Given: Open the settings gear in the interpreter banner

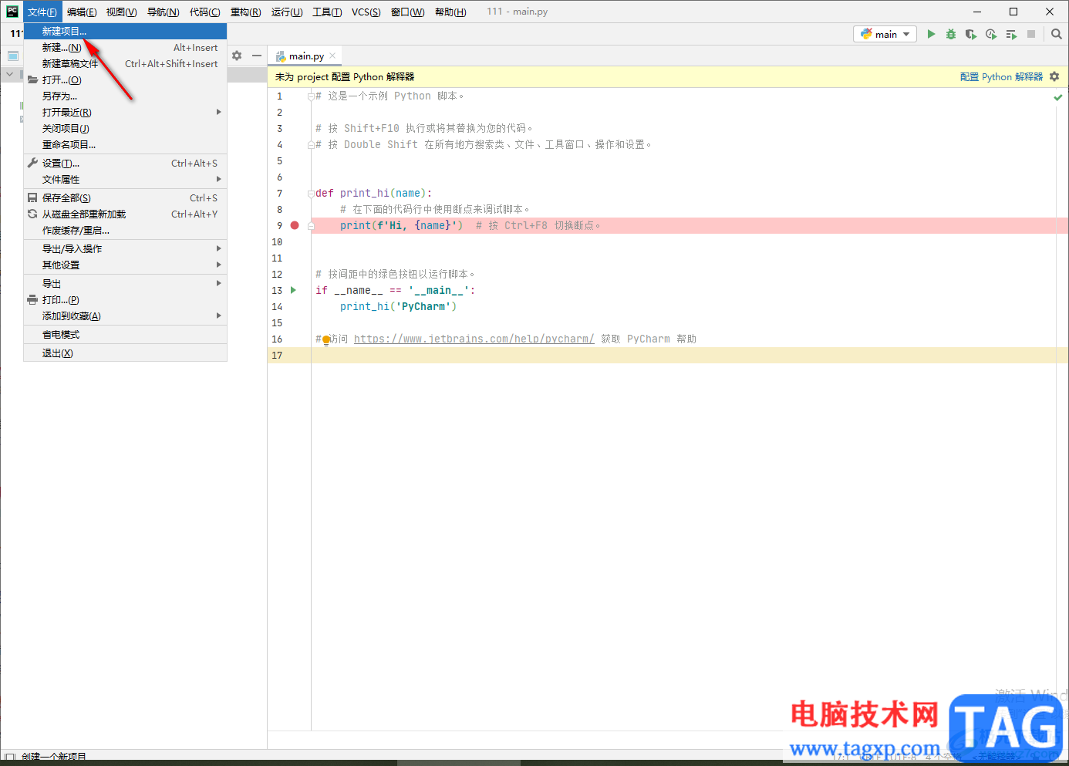Looking at the screenshot, I should (x=1054, y=76).
